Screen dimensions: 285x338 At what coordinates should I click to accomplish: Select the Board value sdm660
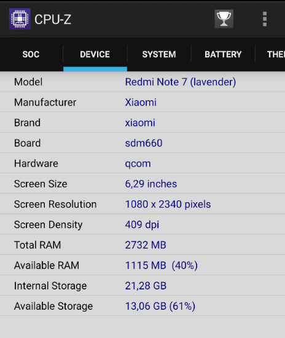tap(144, 143)
